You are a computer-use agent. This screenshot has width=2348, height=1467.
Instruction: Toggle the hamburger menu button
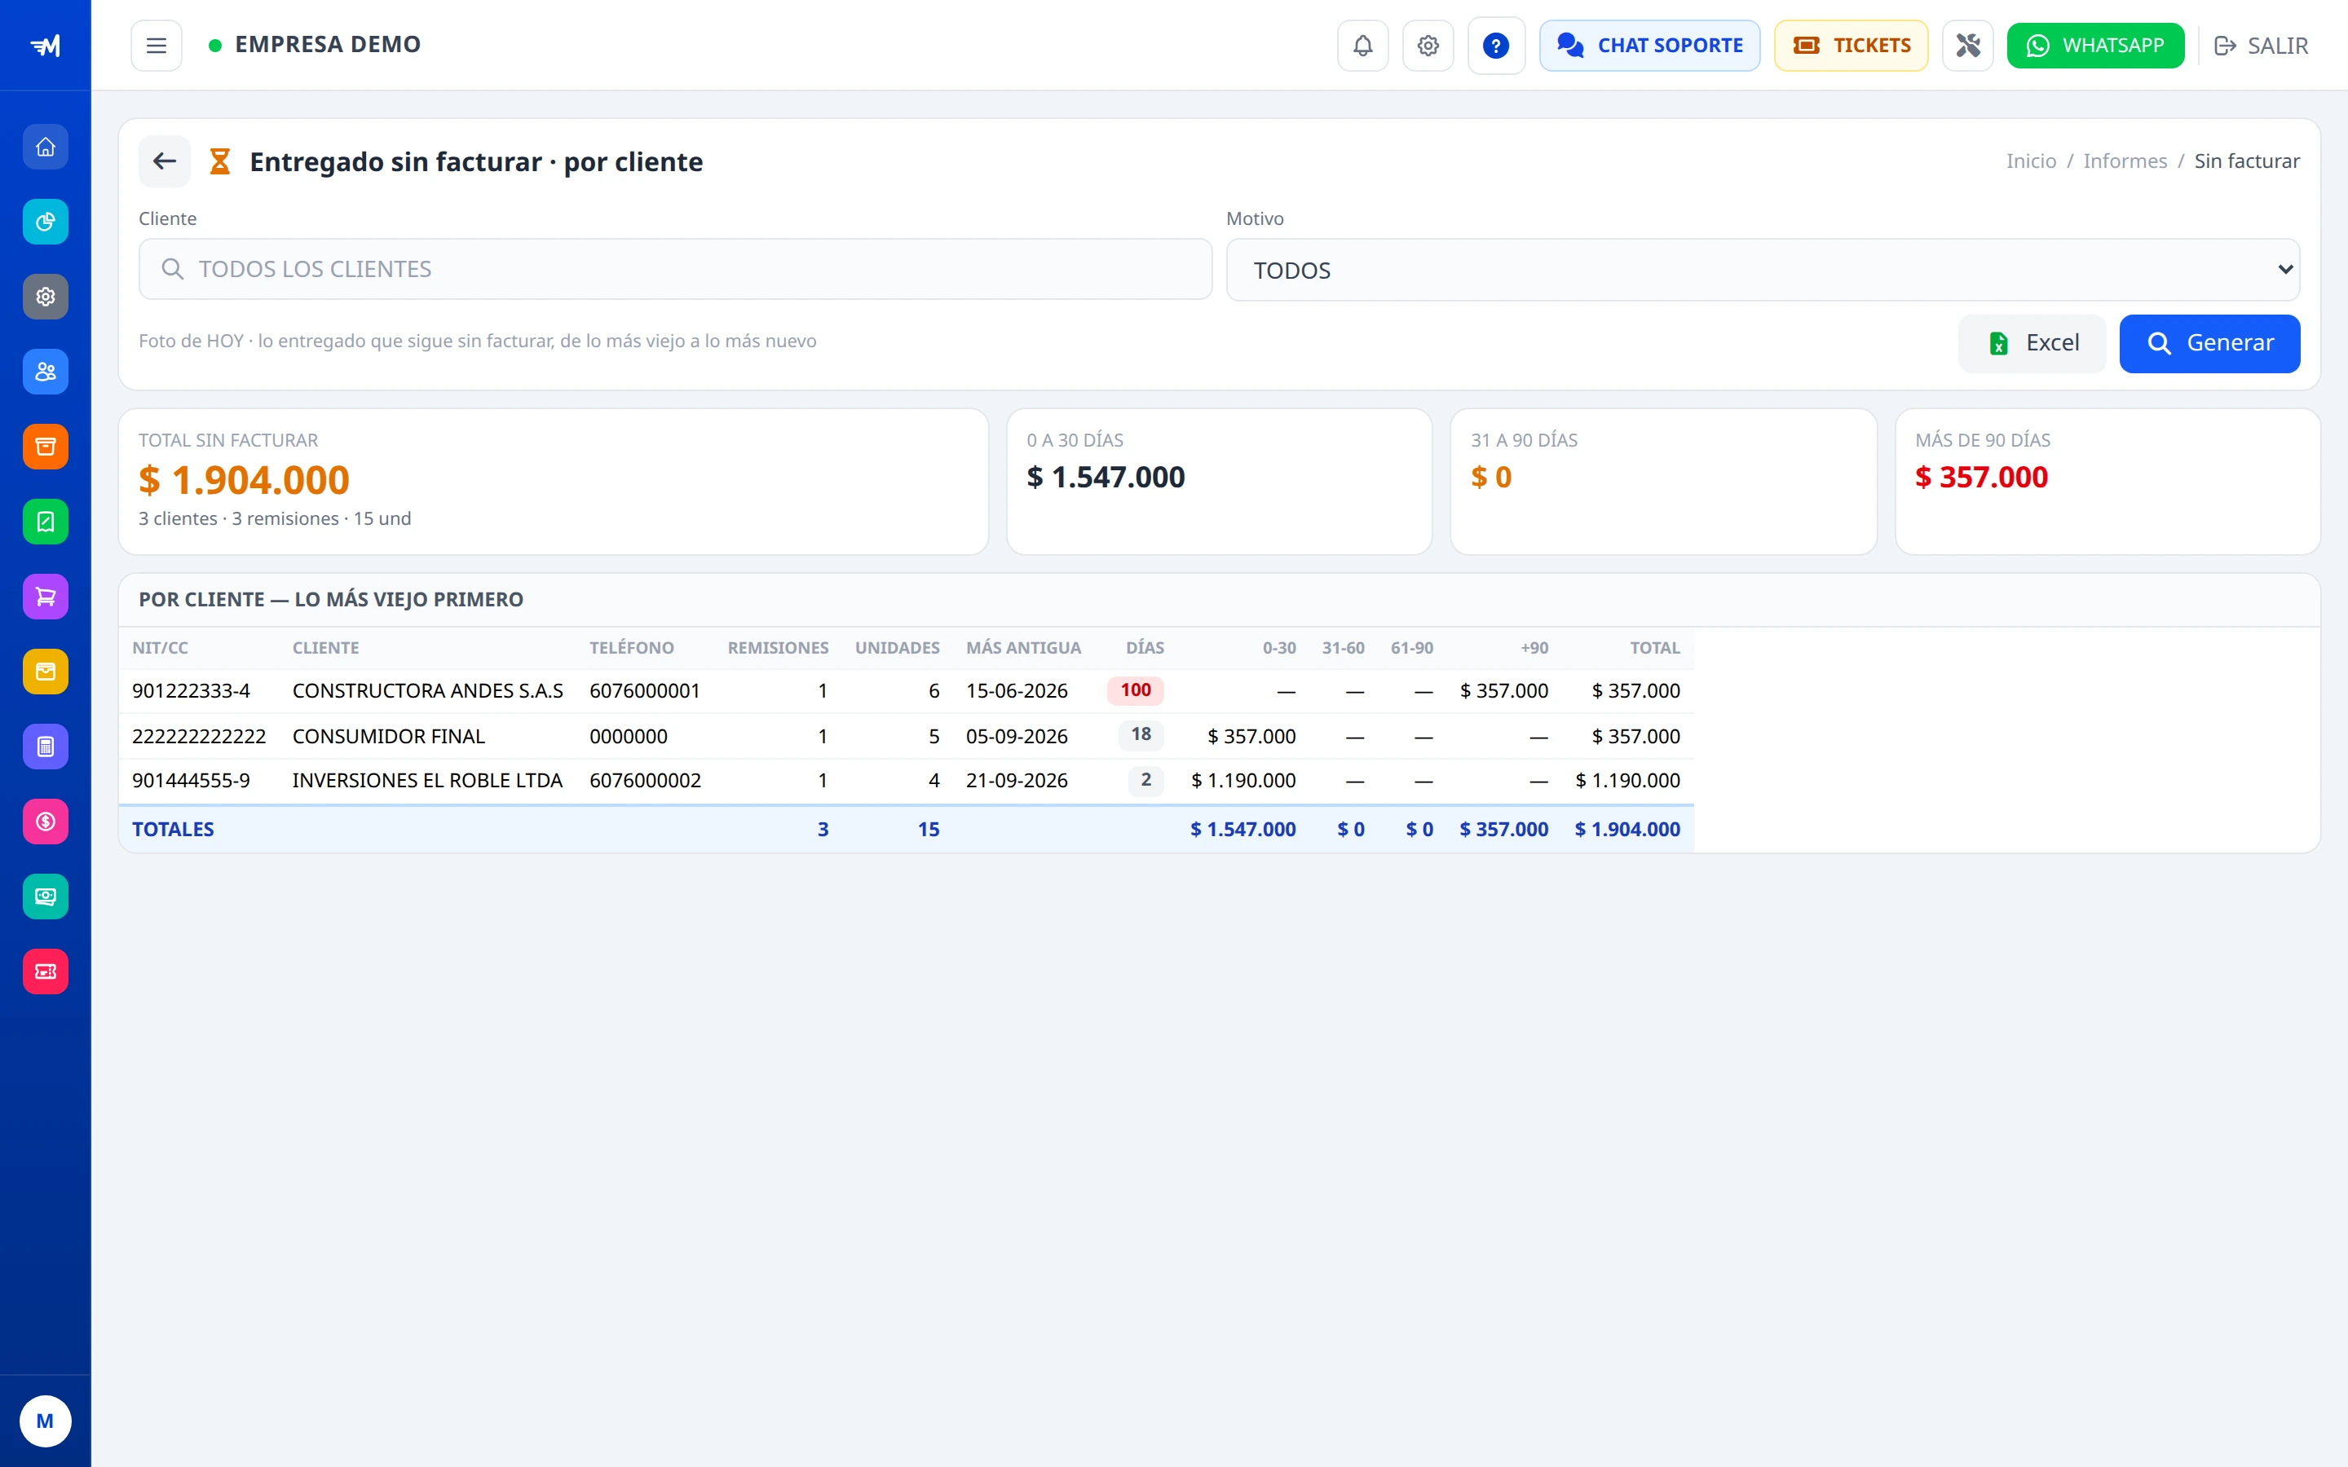tap(157, 46)
